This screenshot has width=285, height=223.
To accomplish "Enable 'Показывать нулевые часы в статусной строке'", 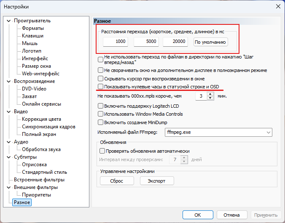I will (100, 87).
